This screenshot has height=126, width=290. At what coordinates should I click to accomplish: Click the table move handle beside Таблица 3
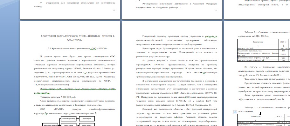click(x=235, y=112)
